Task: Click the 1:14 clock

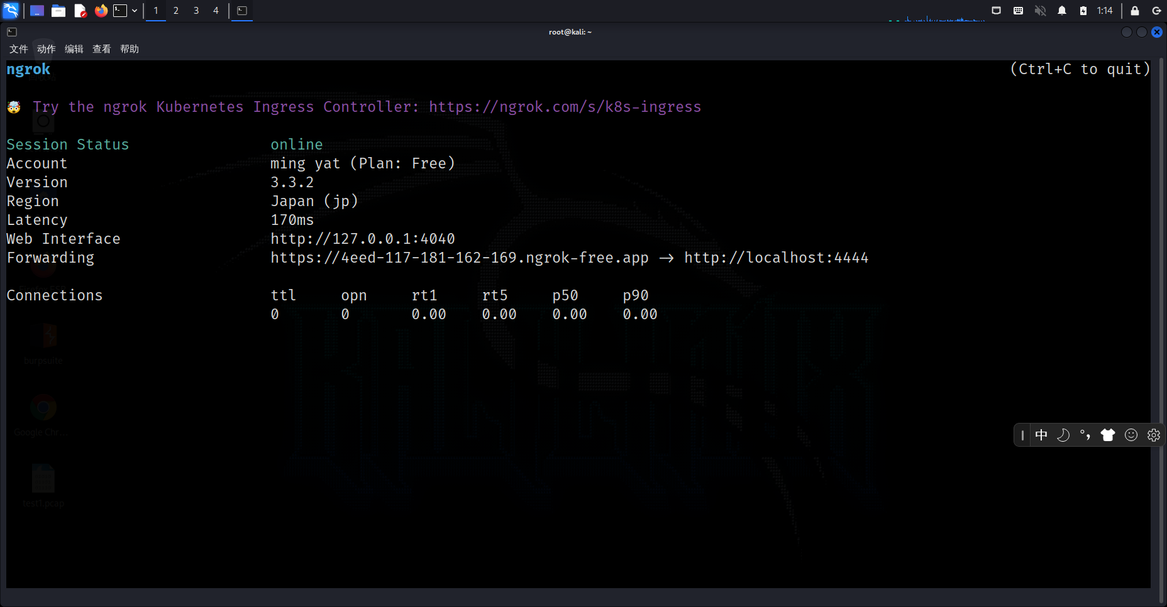Action: 1105,11
